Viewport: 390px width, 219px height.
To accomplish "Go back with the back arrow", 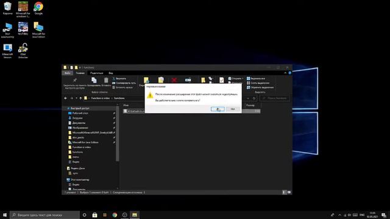I will [66, 99].
